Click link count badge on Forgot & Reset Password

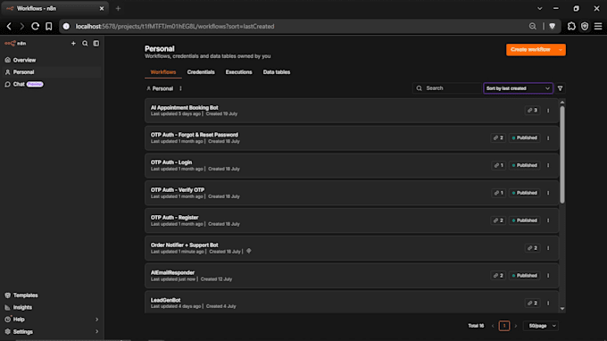pyautogui.click(x=498, y=137)
